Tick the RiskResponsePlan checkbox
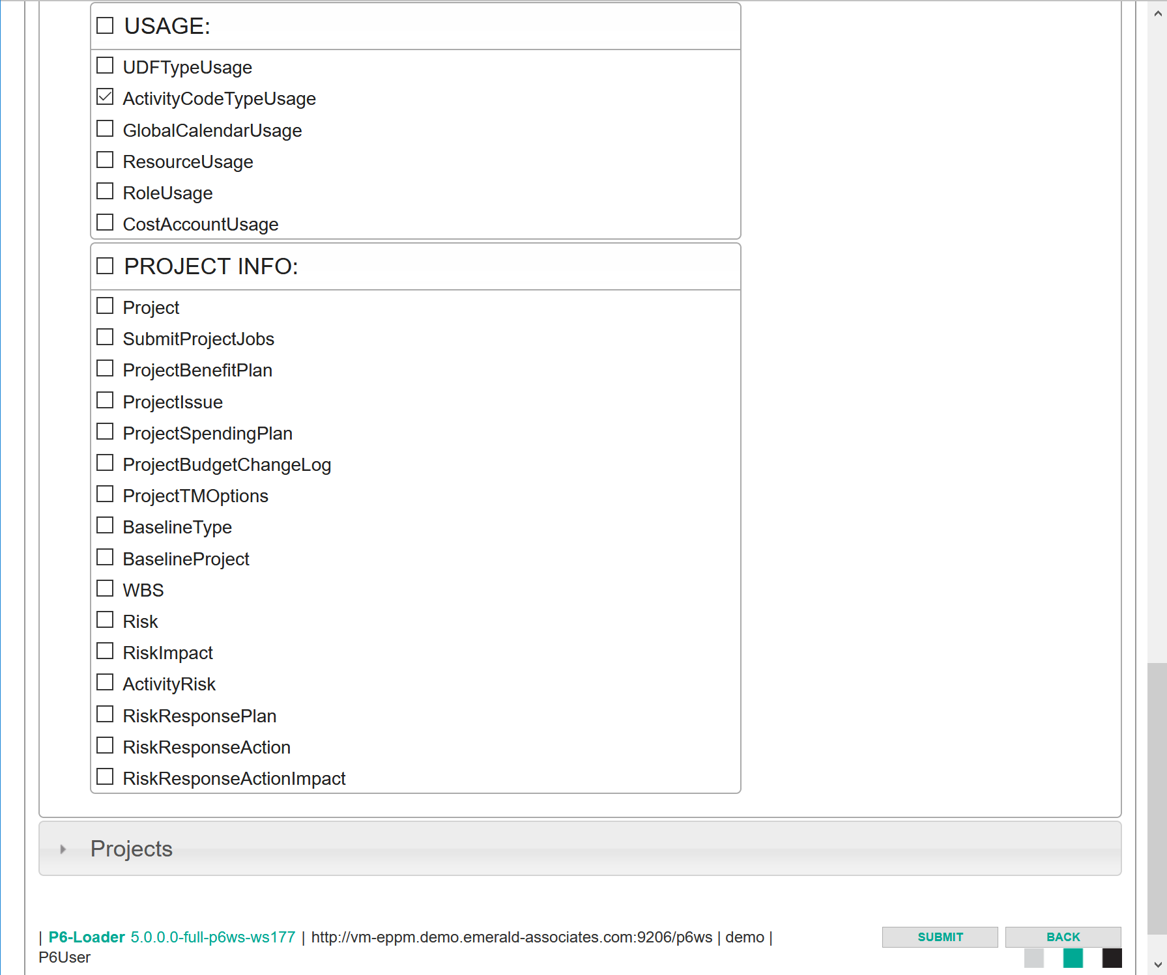 coord(105,715)
